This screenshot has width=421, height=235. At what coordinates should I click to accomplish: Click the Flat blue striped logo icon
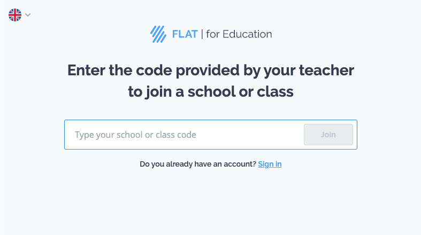[x=158, y=34]
